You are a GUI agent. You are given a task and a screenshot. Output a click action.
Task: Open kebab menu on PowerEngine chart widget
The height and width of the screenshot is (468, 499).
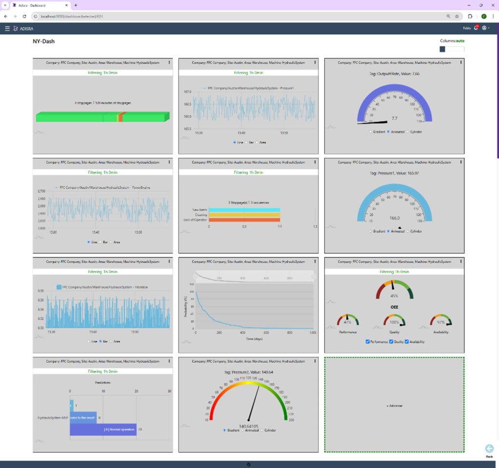point(170,162)
